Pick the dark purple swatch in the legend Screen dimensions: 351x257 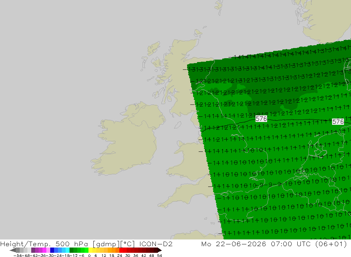pos(33,250)
